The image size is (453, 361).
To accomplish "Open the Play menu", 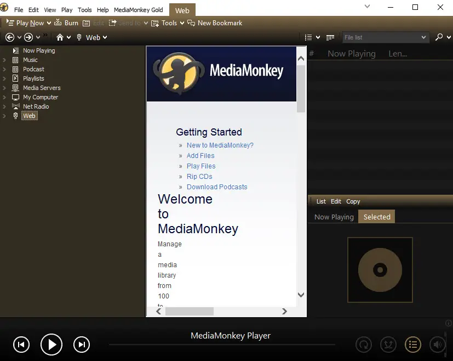I will 67,10.
